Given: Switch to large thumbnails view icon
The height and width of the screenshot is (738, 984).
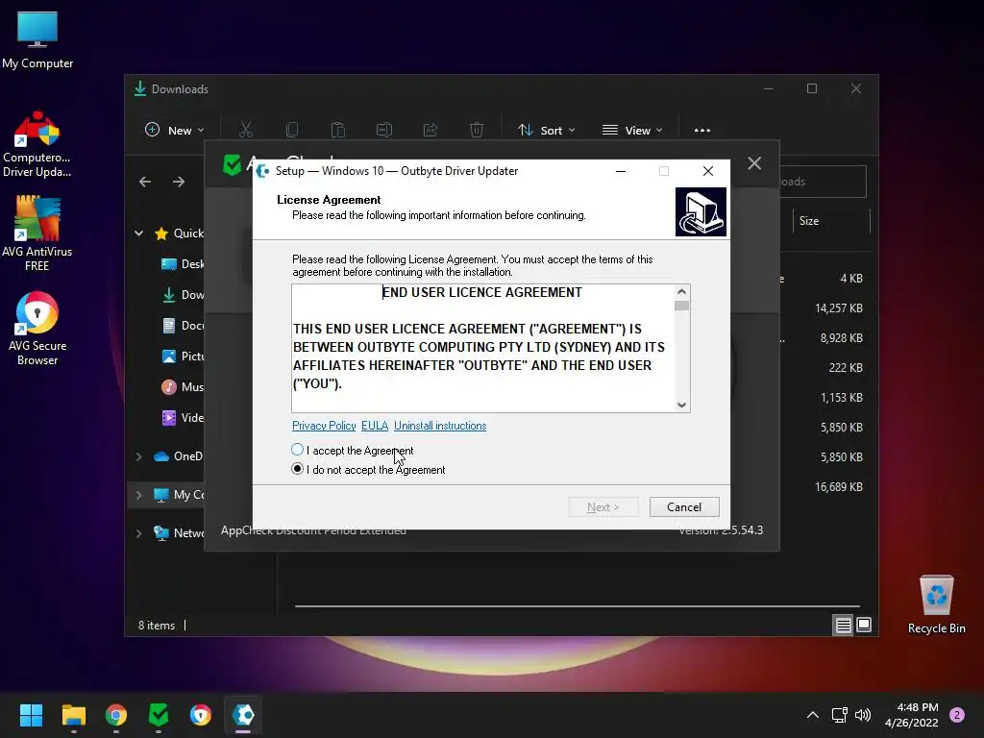Looking at the screenshot, I should pyautogui.click(x=864, y=625).
